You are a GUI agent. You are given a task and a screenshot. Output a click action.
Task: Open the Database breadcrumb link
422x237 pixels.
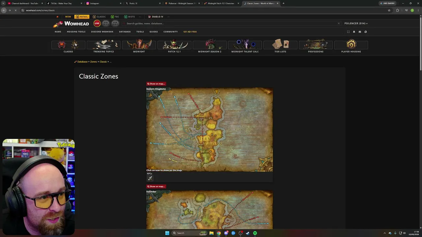point(82,62)
